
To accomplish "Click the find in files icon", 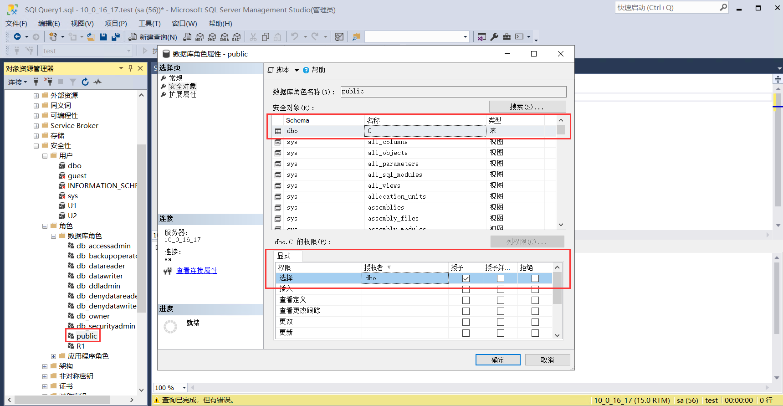I will pyautogui.click(x=356, y=36).
